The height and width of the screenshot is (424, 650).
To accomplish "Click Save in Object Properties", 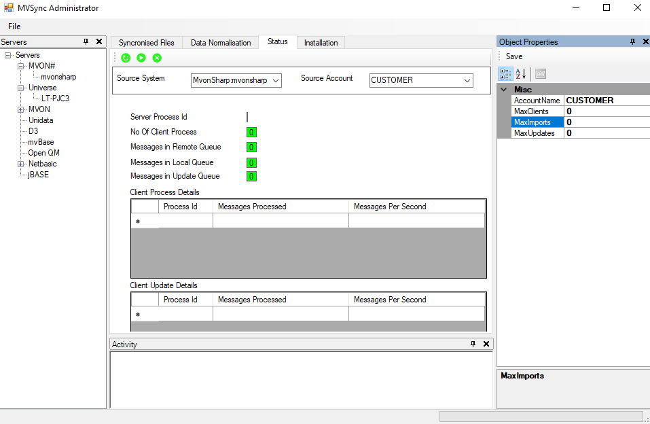I will pyautogui.click(x=514, y=56).
